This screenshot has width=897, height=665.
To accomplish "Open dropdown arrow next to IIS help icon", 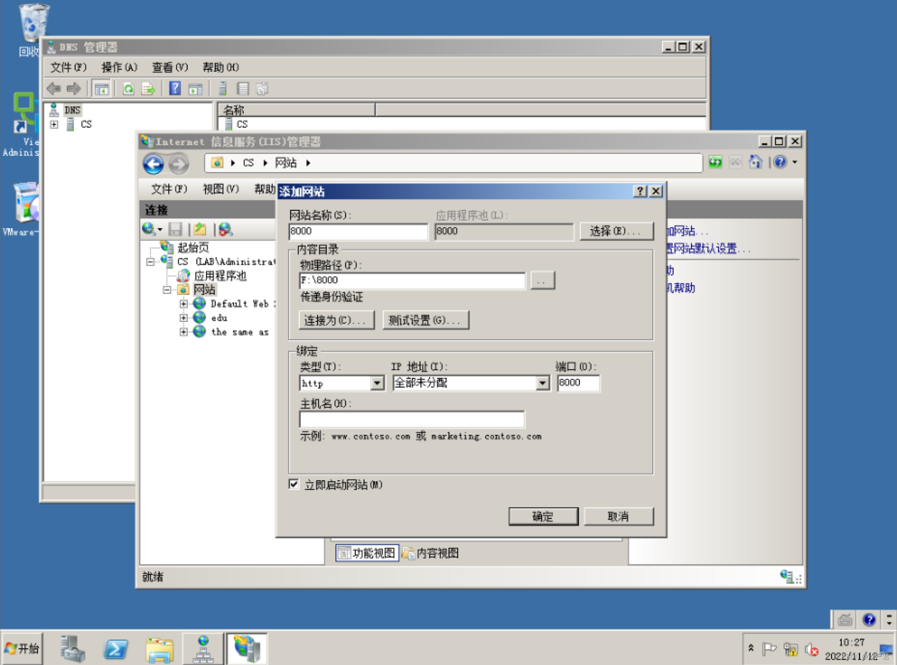I will click(795, 162).
